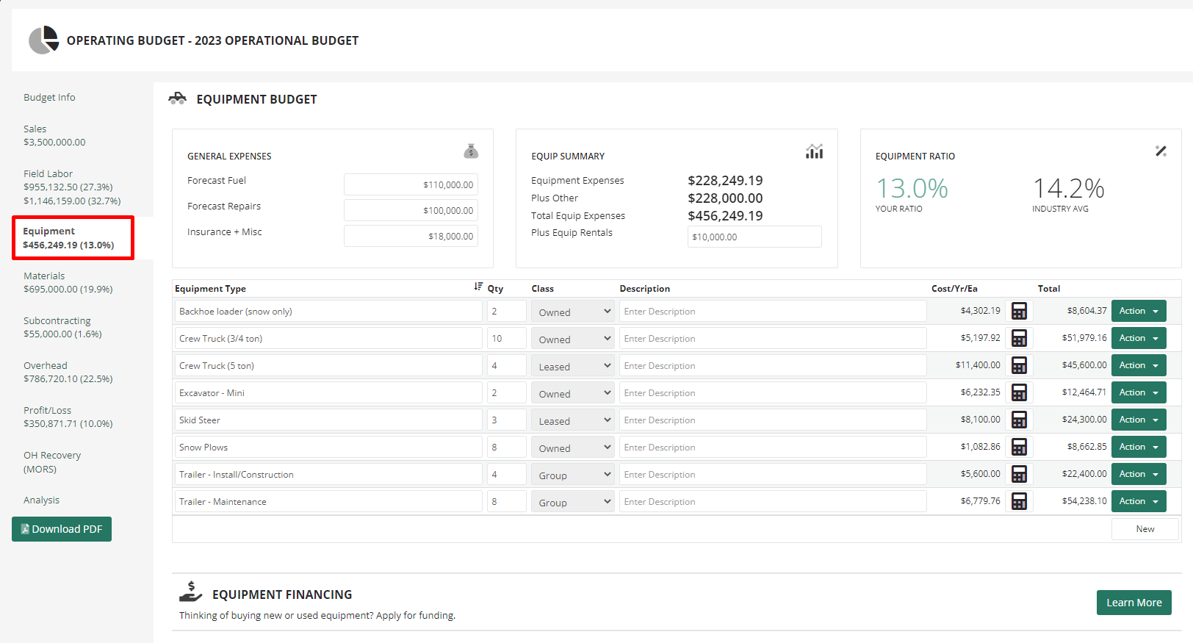
Task: Open Class dropdown for Crew Truck (3/4 ton)
Action: (572, 339)
